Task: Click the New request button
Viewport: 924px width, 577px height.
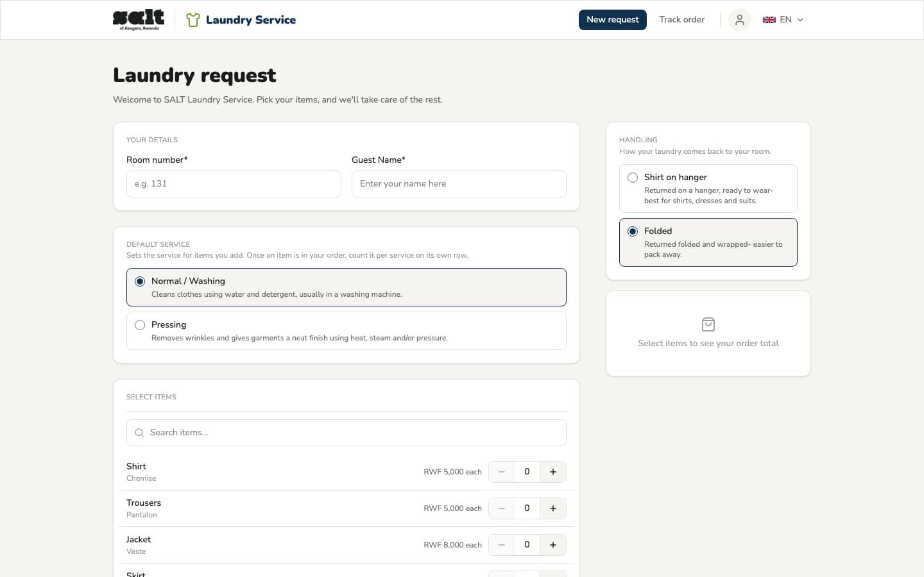Action: click(x=613, y=20)
